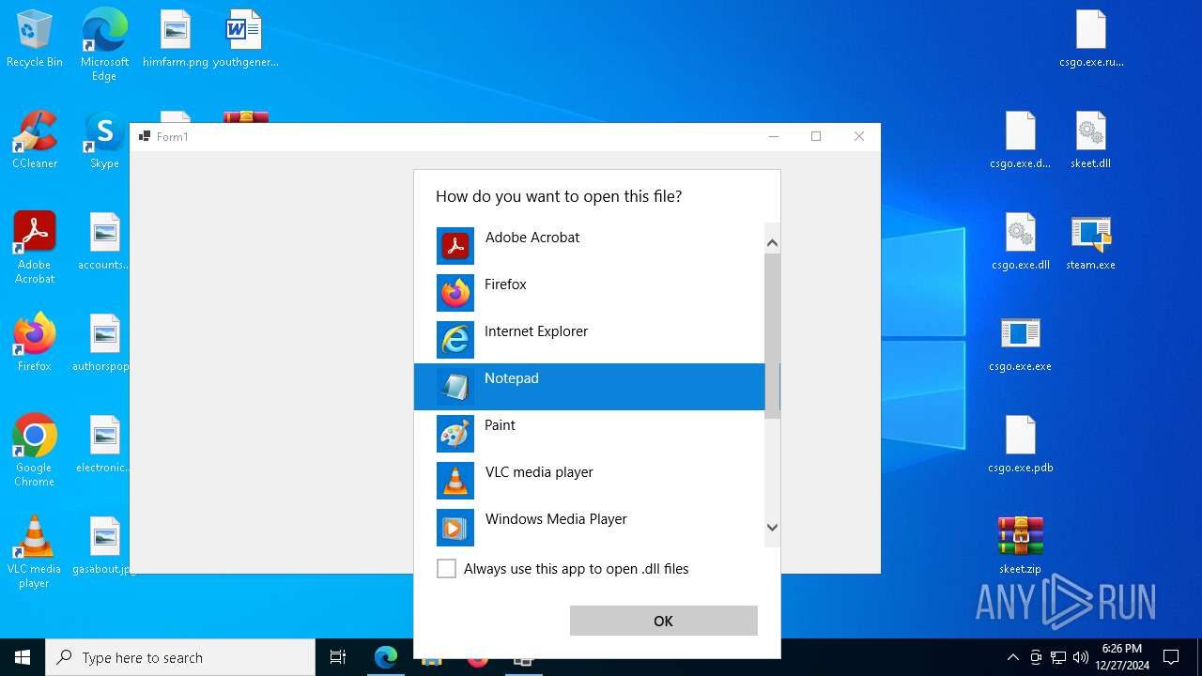Select steam.exe on the desktop

(1091, 242)
